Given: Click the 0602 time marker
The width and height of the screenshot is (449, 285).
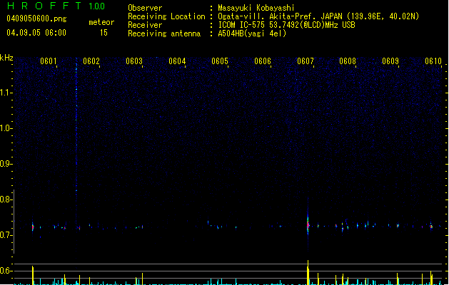Looking at the screenshot, I should pyautogui.click(x=91, y=61).
